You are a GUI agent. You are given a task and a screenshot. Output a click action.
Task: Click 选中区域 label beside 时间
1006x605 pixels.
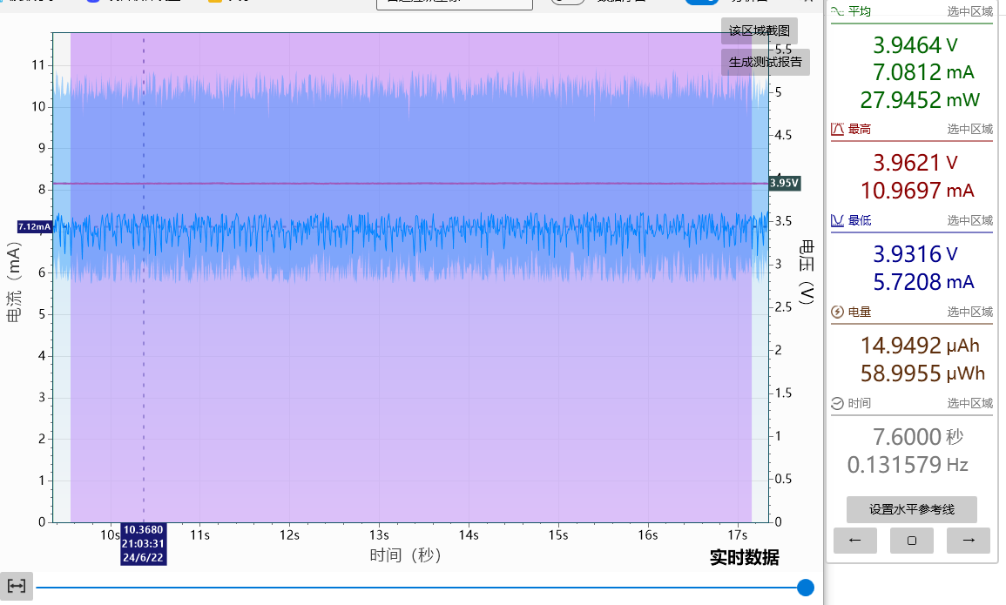970,403
